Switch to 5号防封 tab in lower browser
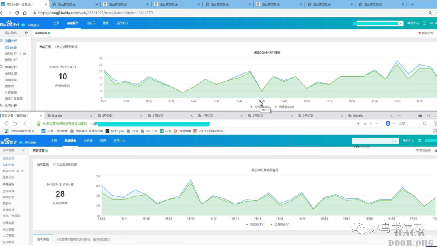This screenshot has width=437, height=247. (269, 115)
